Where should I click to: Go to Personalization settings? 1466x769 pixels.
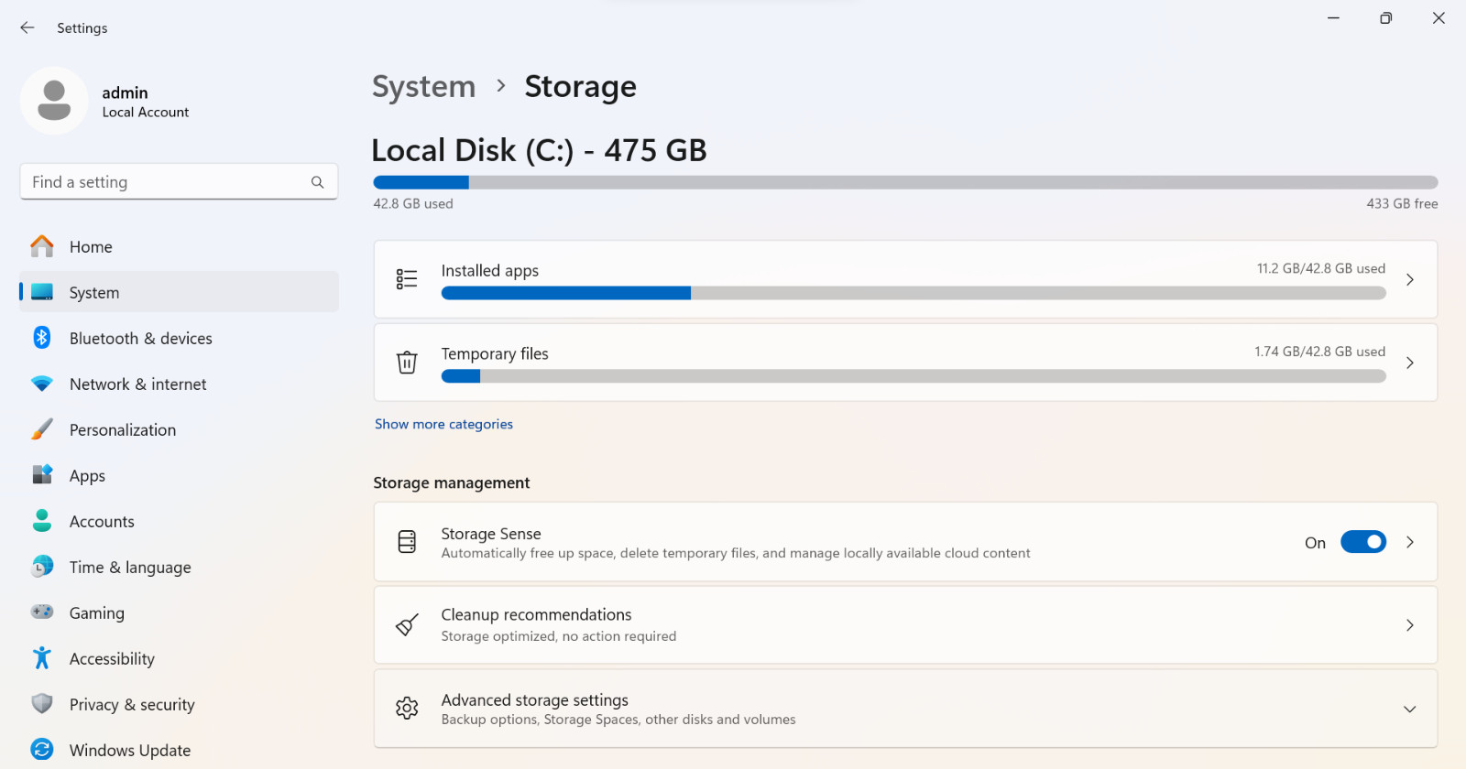(x=179, y=429)
